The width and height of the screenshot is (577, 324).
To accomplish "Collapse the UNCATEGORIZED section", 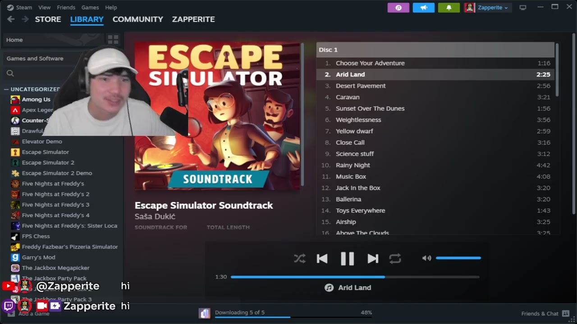I will point(6,89).
